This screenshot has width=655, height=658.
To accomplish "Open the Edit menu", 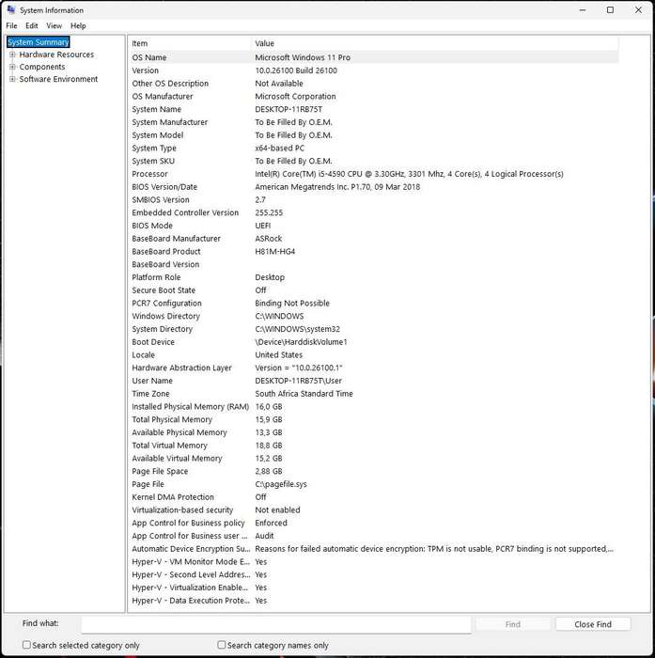I will pos(31,25).
